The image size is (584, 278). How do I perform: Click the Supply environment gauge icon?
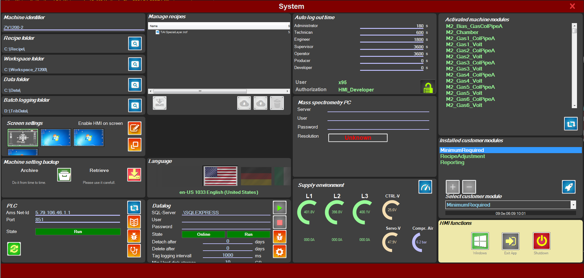(425, 187)
